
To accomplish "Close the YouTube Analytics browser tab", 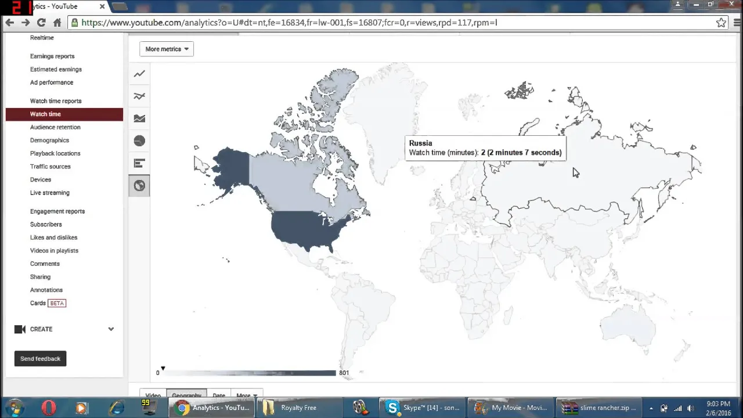I will coord(102,6).
